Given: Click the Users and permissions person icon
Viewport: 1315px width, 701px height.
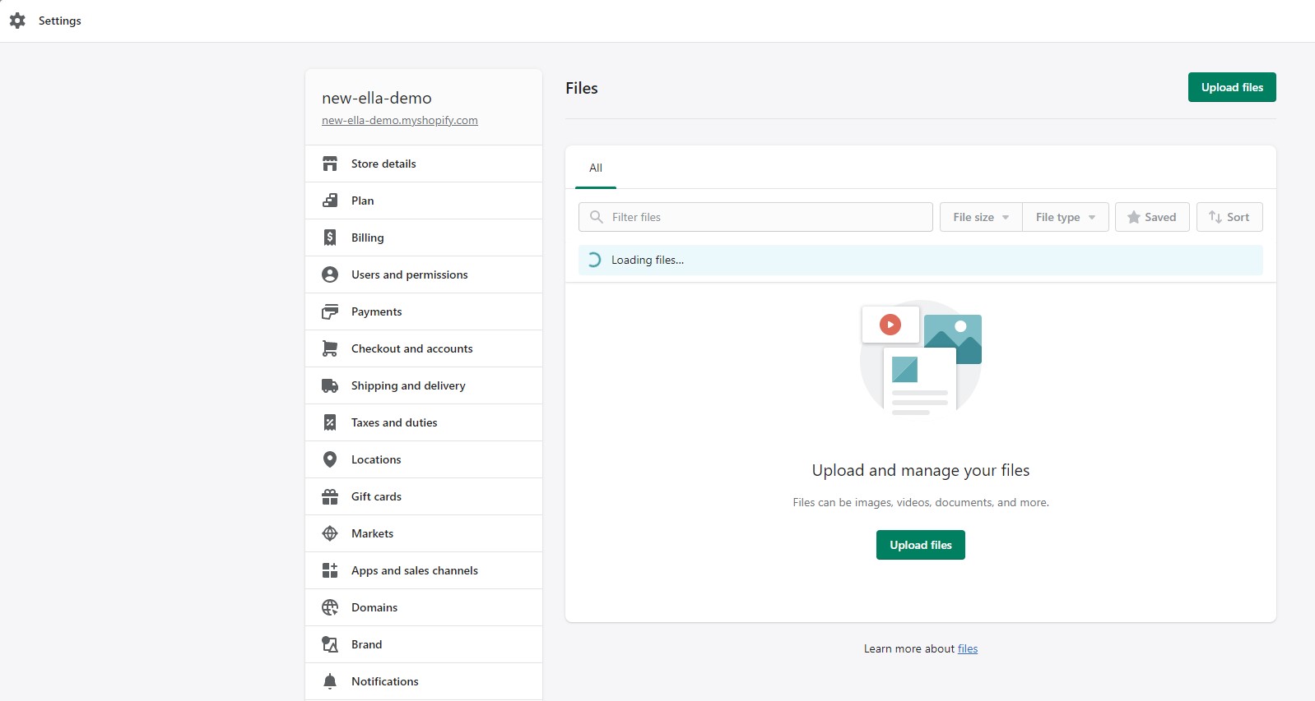Looking at the screenshot, I should tap(330, 274).
